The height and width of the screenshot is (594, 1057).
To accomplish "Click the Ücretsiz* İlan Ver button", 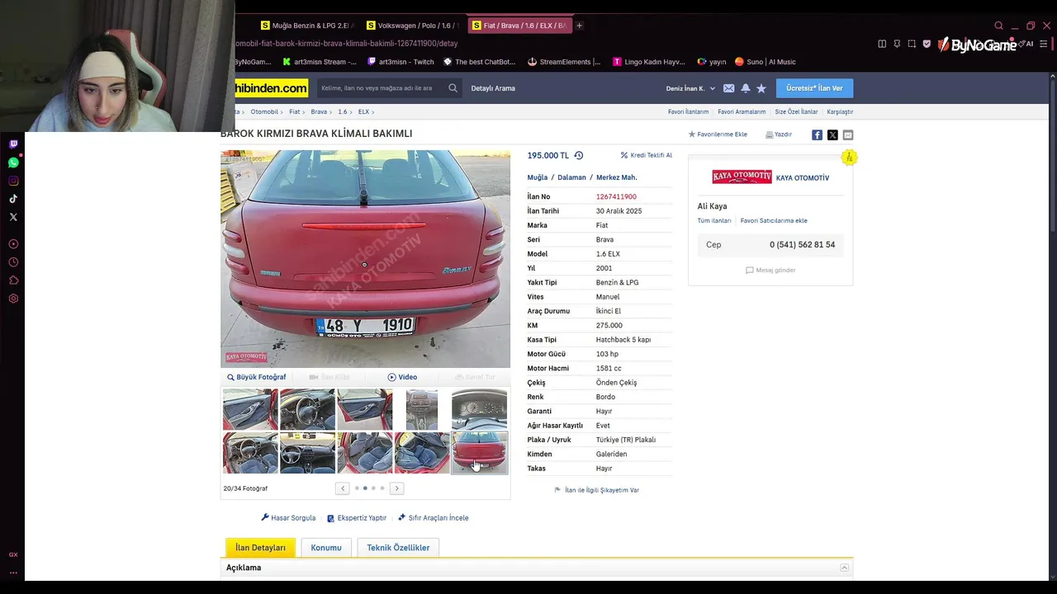I will pyautogui.click(x=814, y=88).
